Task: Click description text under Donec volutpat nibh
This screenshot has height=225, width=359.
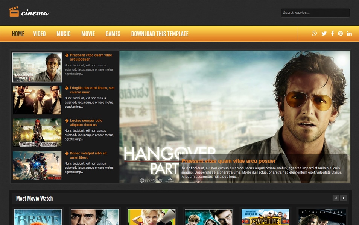Action: click(x=89, y=168)
